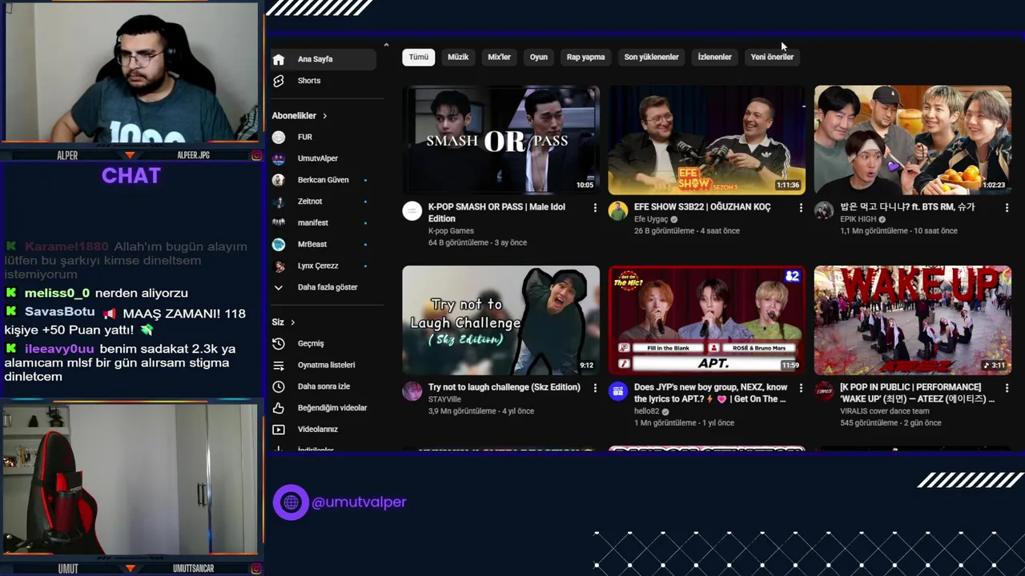Select the Yeni öneriler filter chip
Screen dimensions: 1025x576
point(772,57)
